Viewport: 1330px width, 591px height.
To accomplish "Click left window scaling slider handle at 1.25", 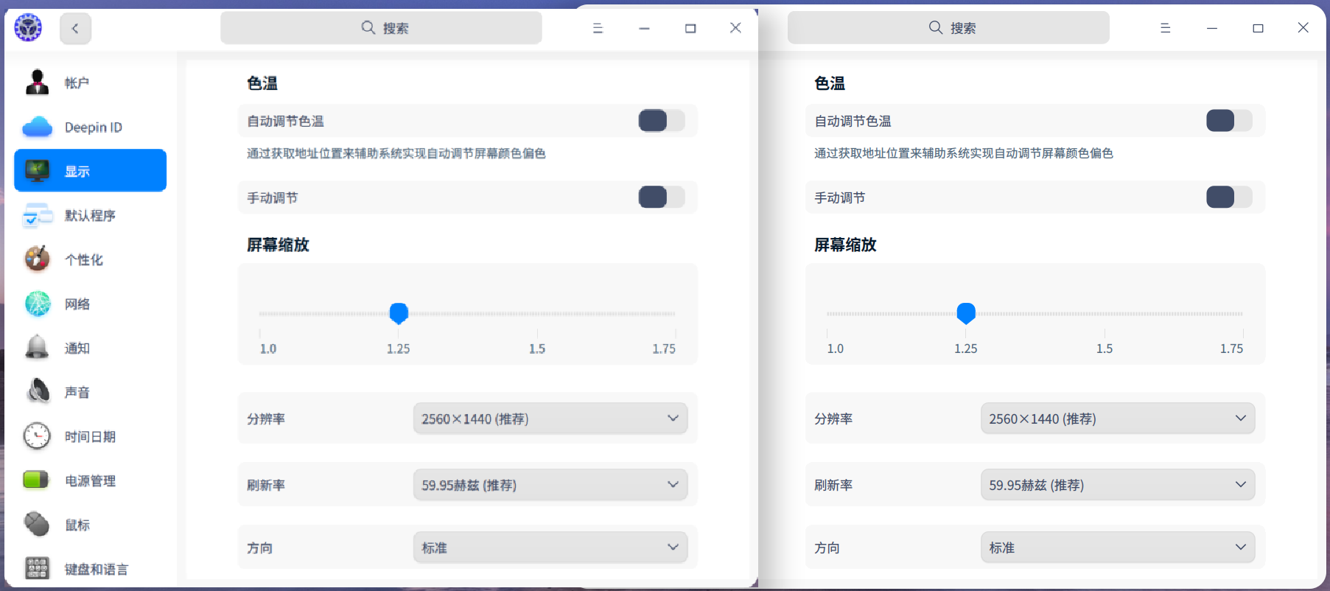I will [399, 313].
